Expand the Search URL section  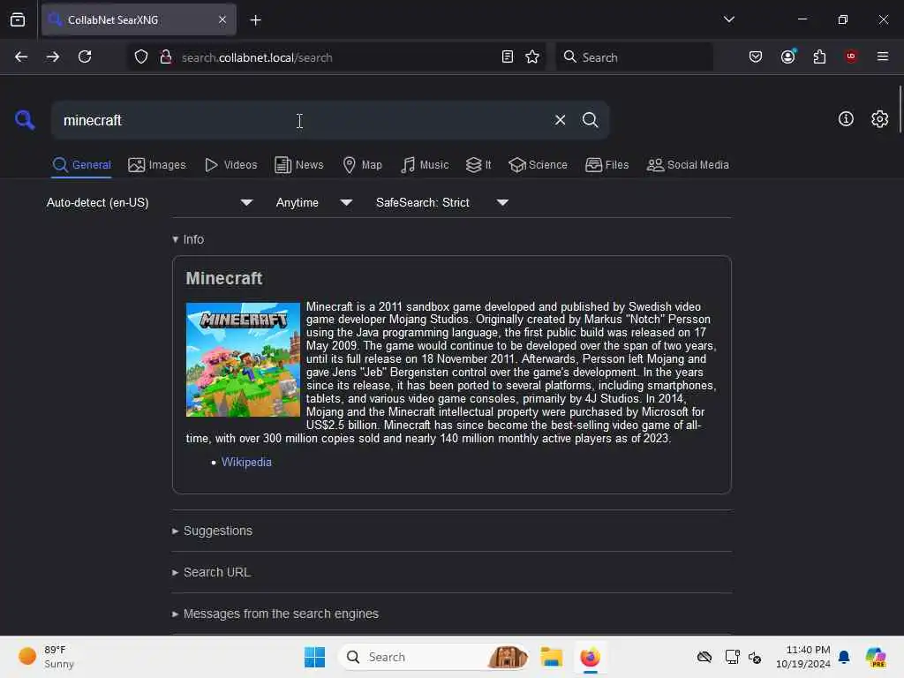click(x=211, y=572)
